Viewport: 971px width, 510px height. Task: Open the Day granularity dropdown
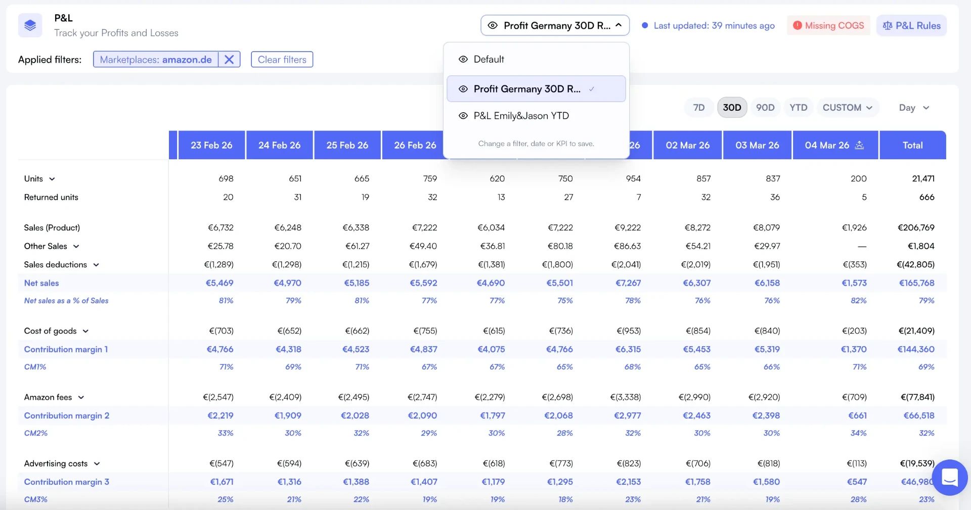click(x=914, y=108)
